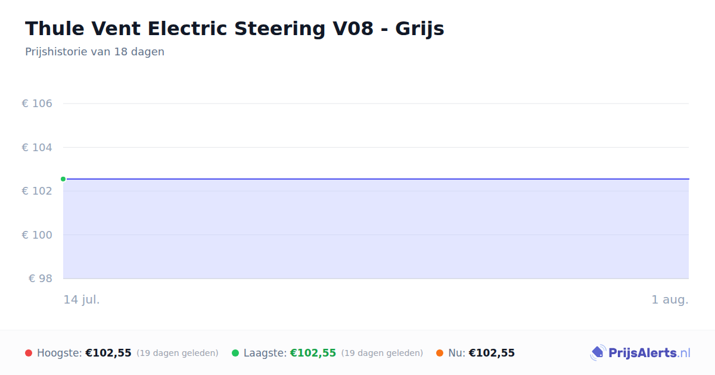
Task: Click the highest price €102,55 value
Action: 108,353
